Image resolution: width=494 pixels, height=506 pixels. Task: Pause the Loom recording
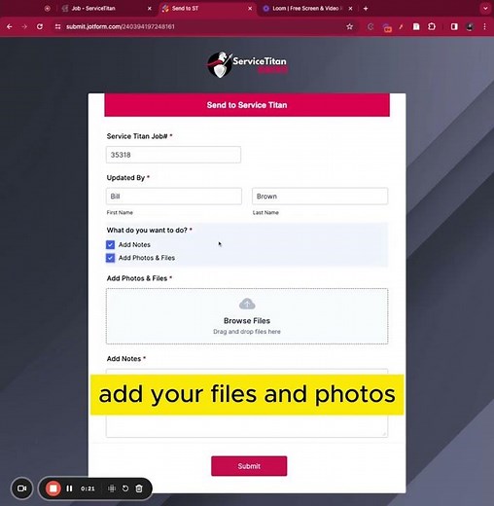[x=69, y=488]
